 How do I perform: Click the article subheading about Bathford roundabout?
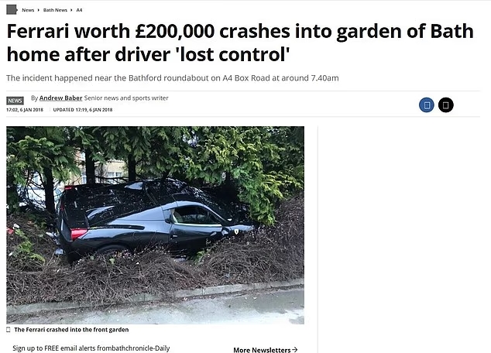click(173, 78)
